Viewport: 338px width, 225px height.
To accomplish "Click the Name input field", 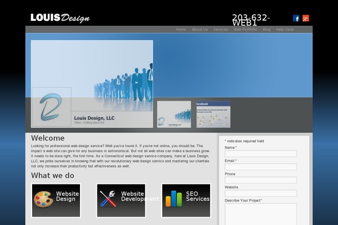I will tap(261, 154).
